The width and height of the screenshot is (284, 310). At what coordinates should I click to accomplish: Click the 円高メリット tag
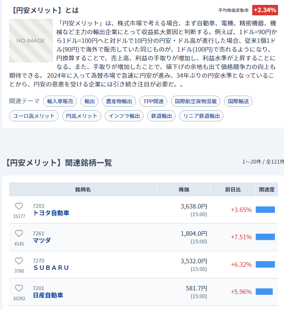[82, 116]
